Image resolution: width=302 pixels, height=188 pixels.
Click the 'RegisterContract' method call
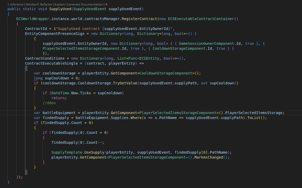pyautogui.click(x=139, y=19)
